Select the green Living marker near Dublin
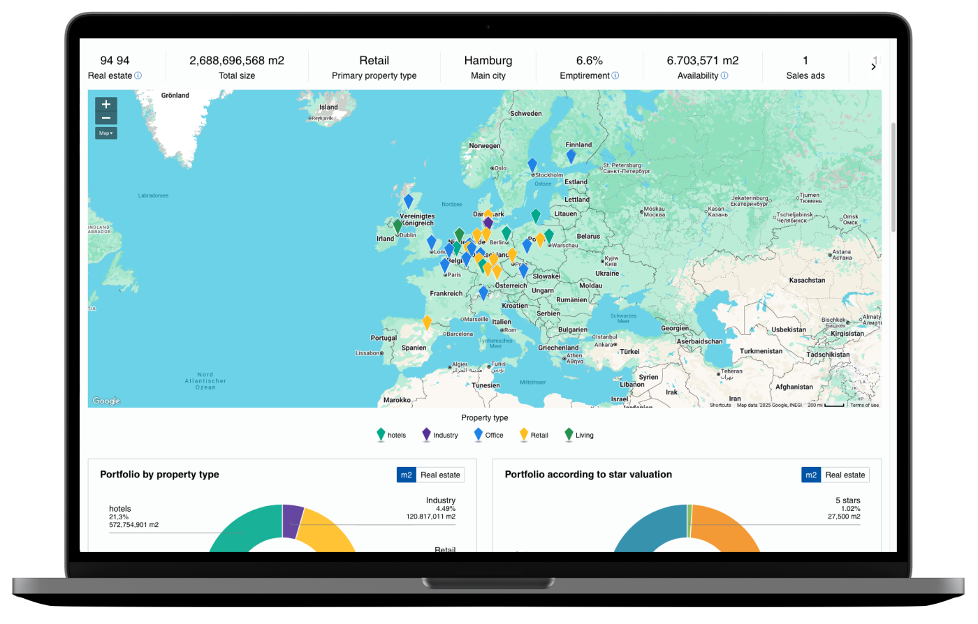 pos(397,226)
